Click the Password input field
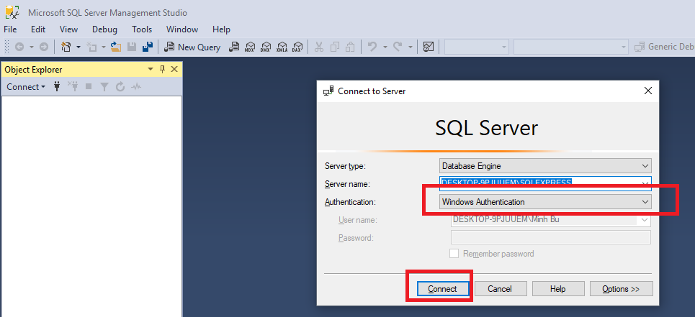This screenshot has width=695, height=317. click(x=550, y=237)
